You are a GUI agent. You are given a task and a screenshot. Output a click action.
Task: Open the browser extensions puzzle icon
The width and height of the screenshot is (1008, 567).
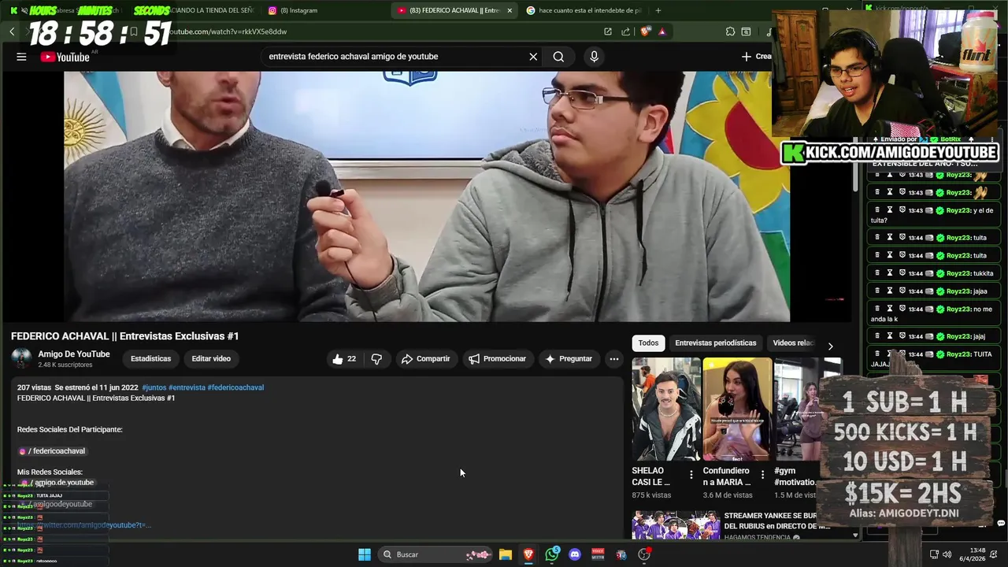point(730,31)
